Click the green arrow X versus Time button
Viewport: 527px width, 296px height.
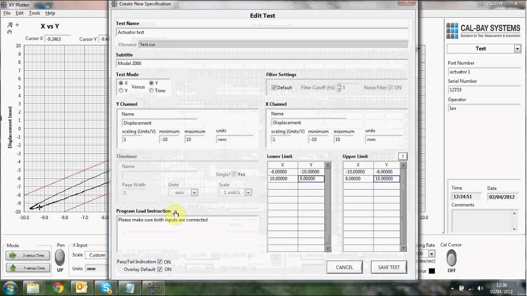point(28,255)
